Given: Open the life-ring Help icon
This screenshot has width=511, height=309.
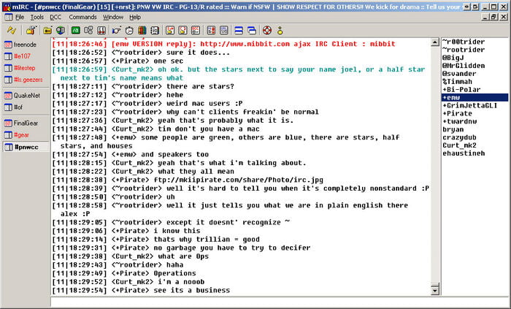Looking at the screenshot, I should tap(267, 31).
